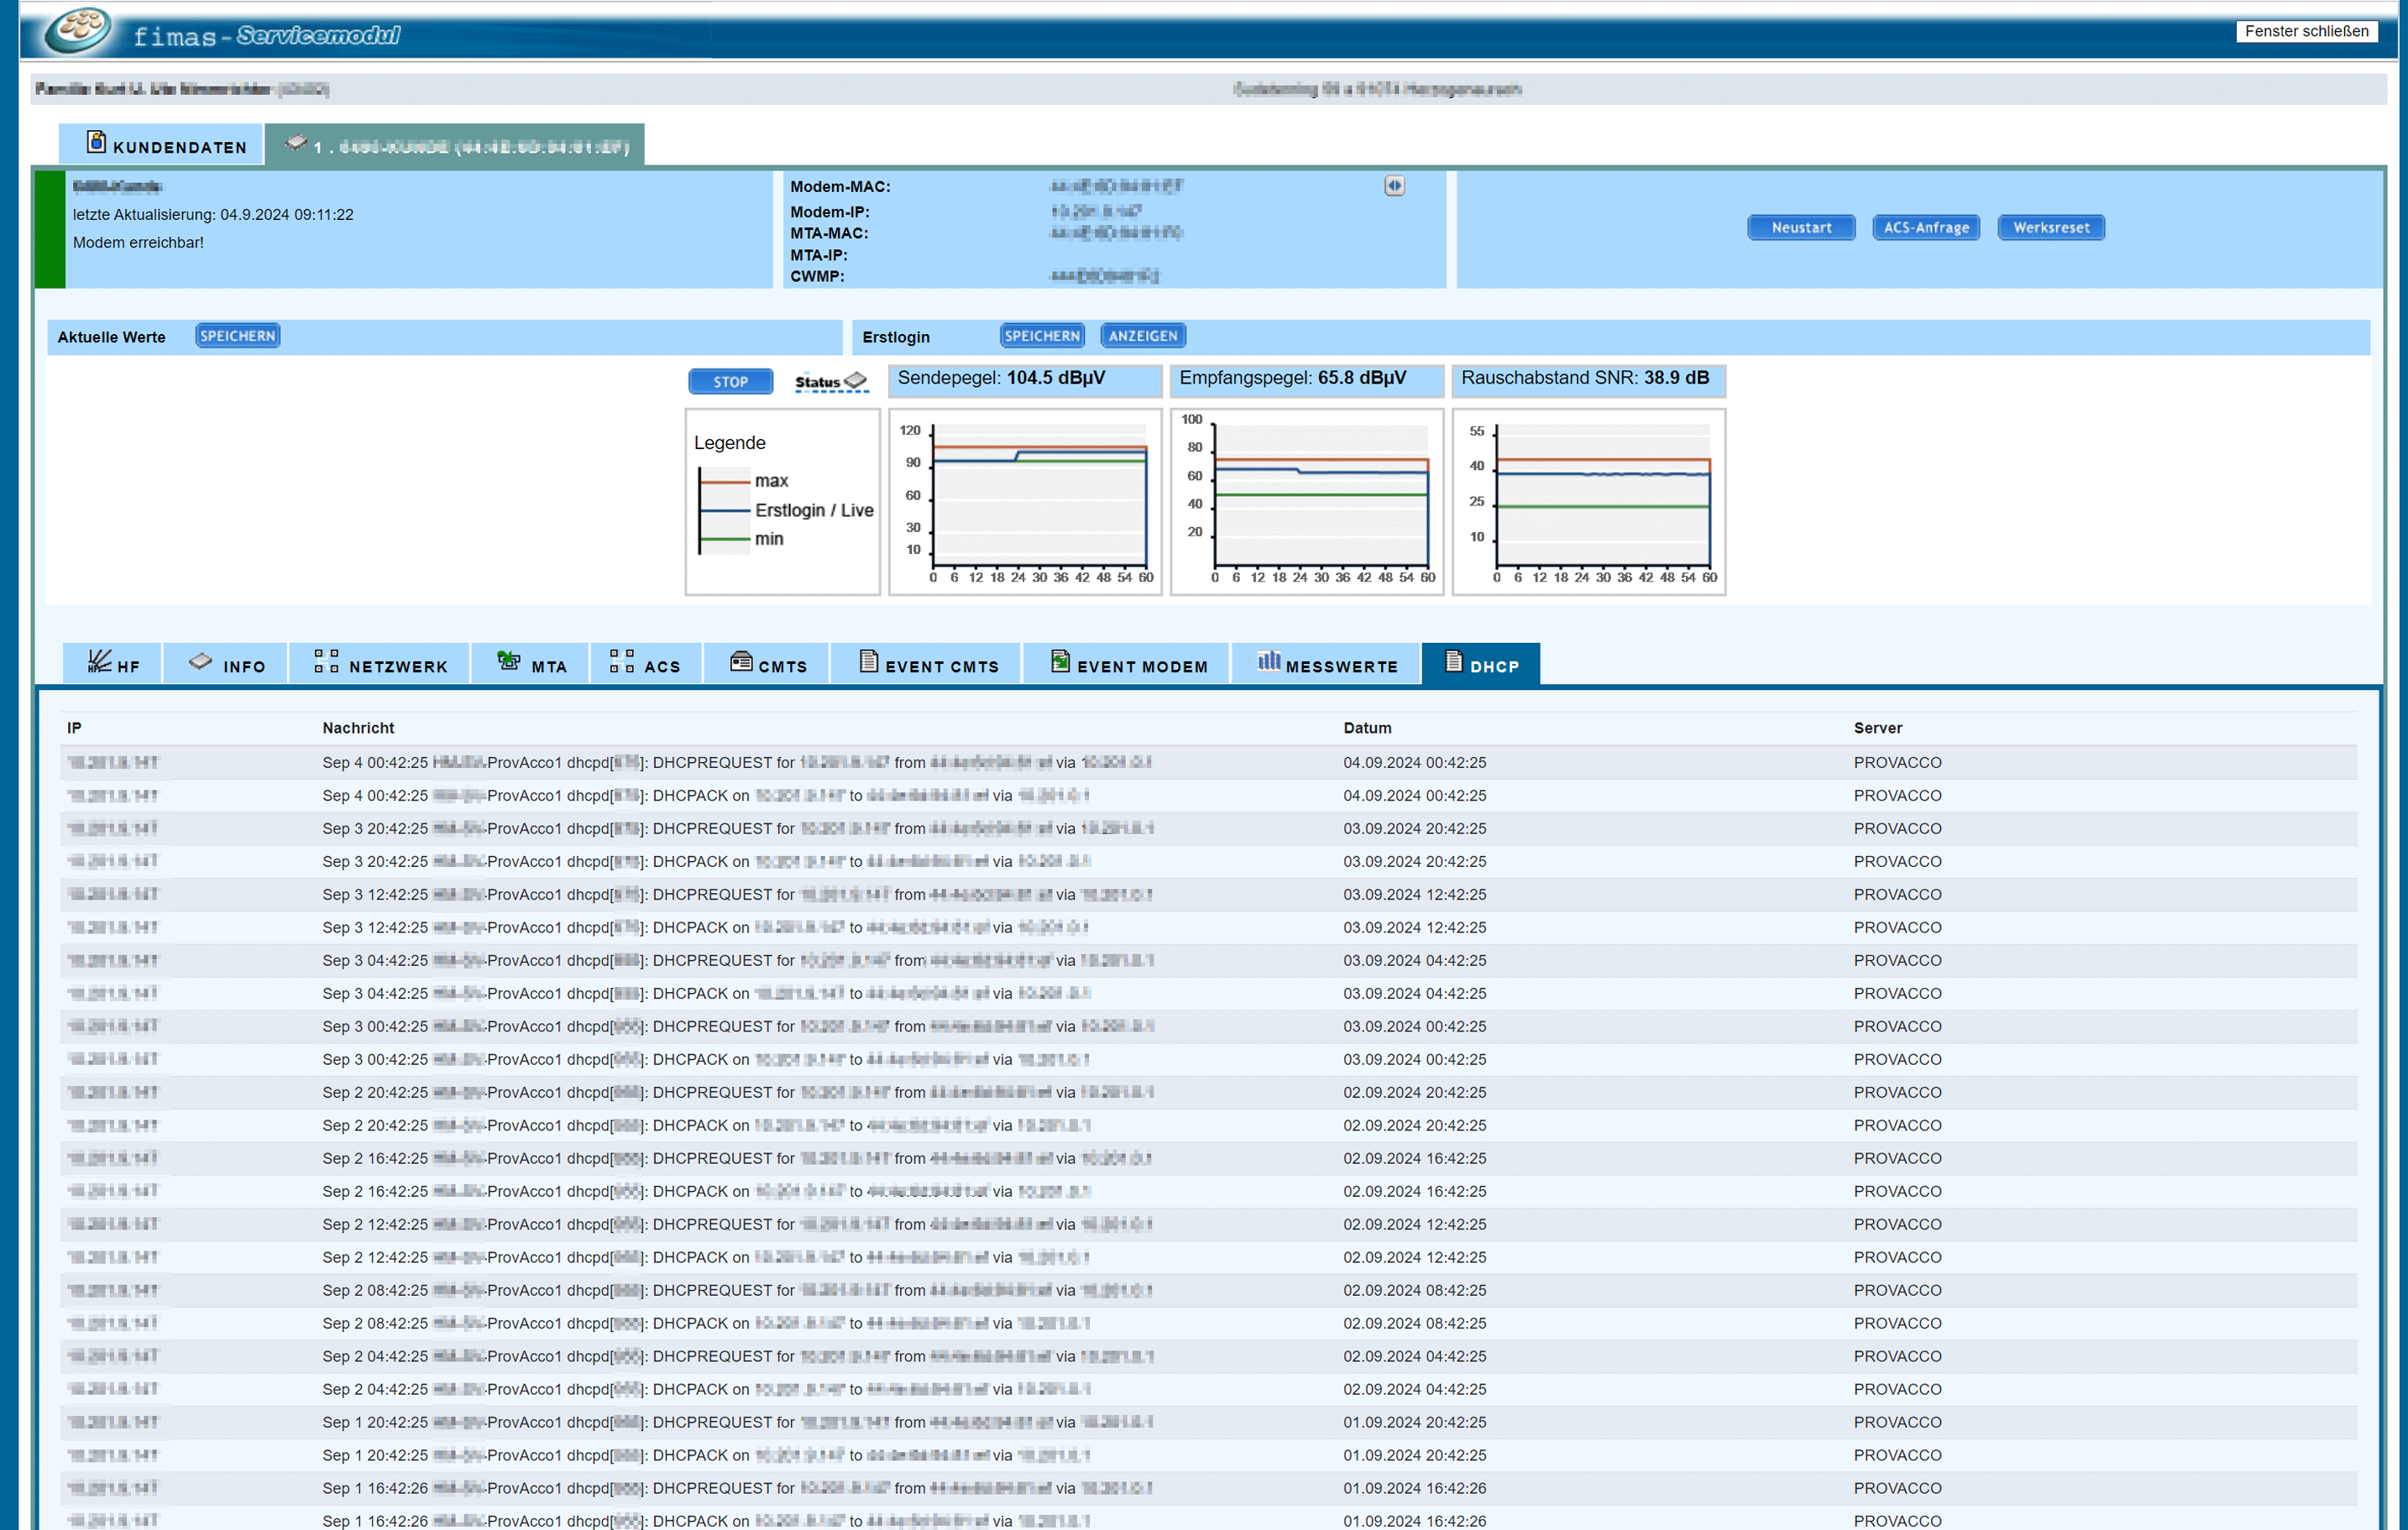The height and width of the screenshot is (1530, 2408).
Task: Select the Info tab
Action: tap(244, 666)
